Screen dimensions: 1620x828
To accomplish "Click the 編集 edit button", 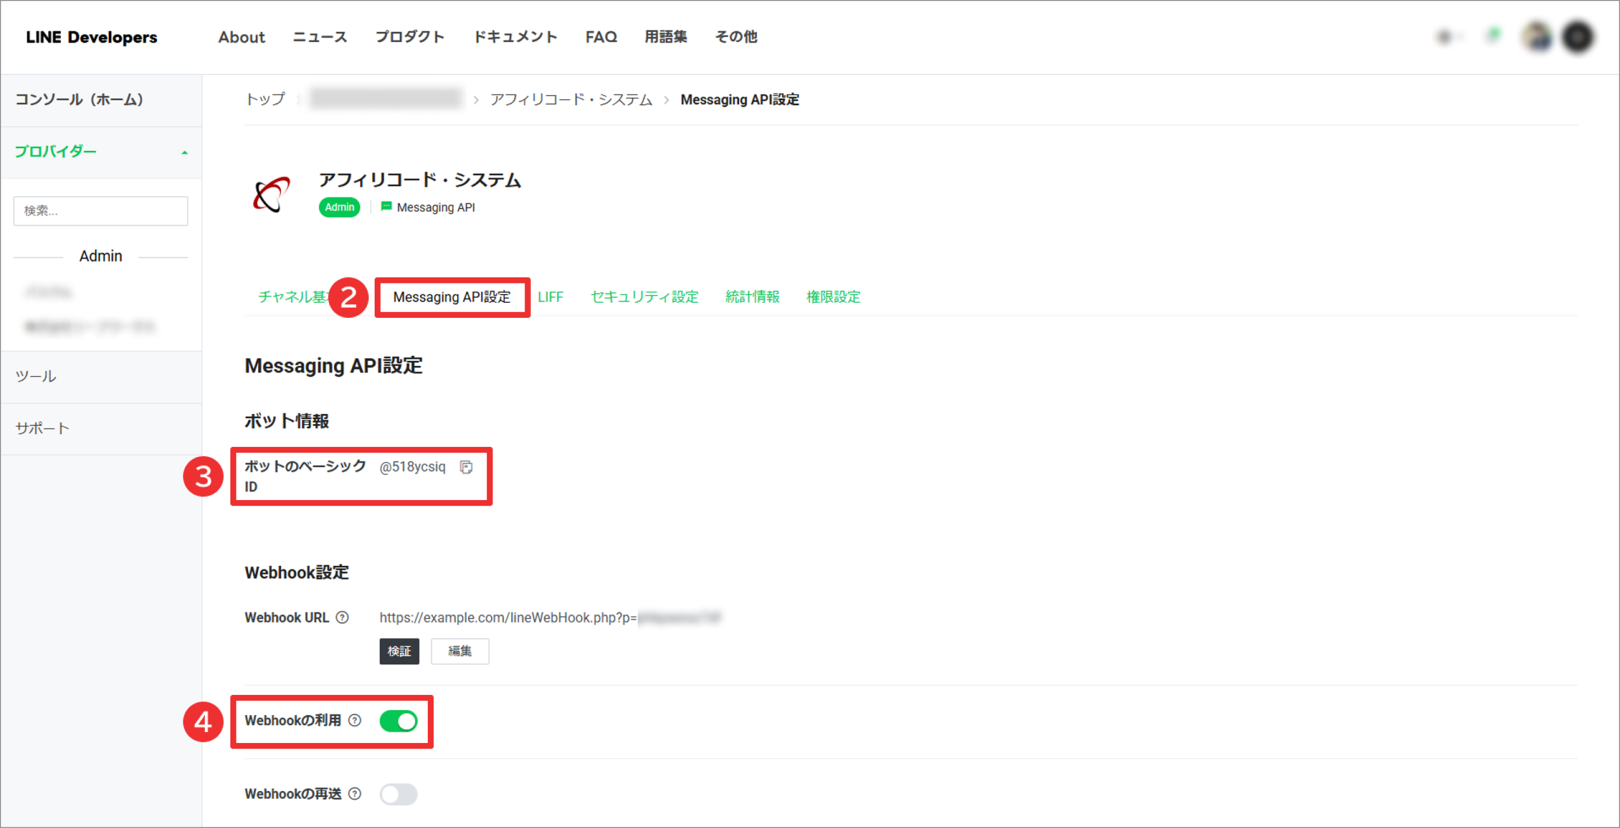I will click(460, 651).
